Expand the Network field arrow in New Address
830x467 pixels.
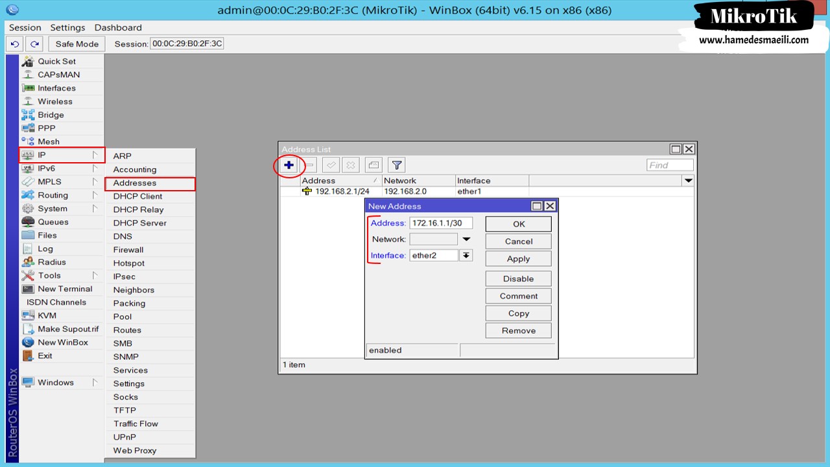(x=466, y=239)
